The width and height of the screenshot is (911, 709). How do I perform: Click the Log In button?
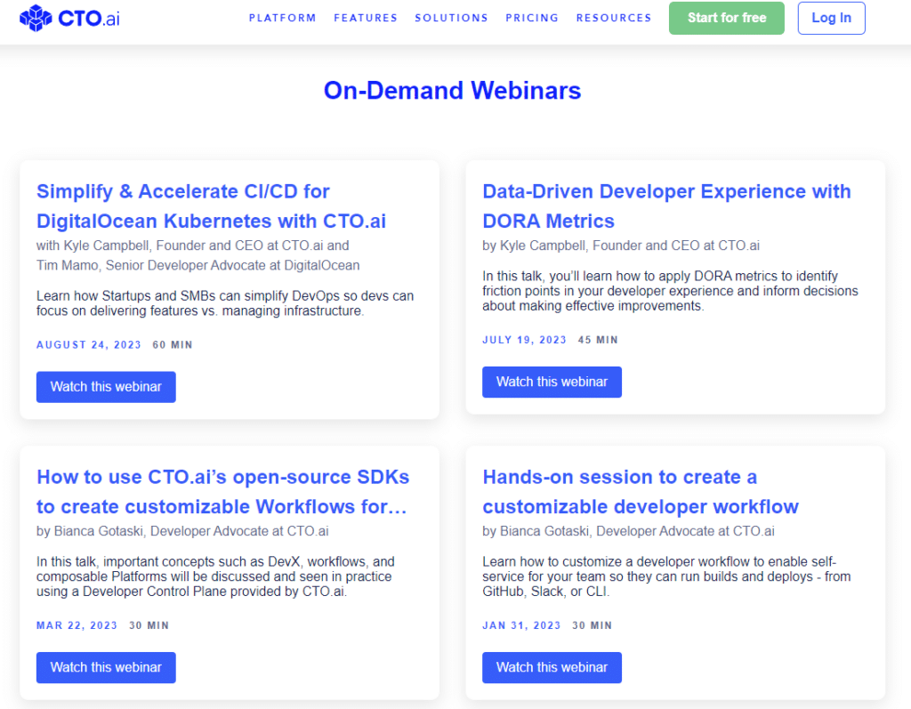tap(831, 18)
